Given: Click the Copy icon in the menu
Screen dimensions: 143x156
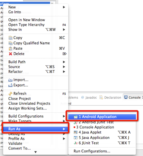Looking at the screenshot, I should point(10,38).
